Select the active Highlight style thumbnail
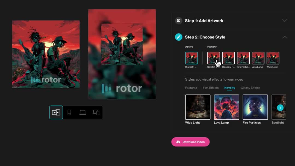The width and height of the screenshot is (295, 166). (191, 58)
